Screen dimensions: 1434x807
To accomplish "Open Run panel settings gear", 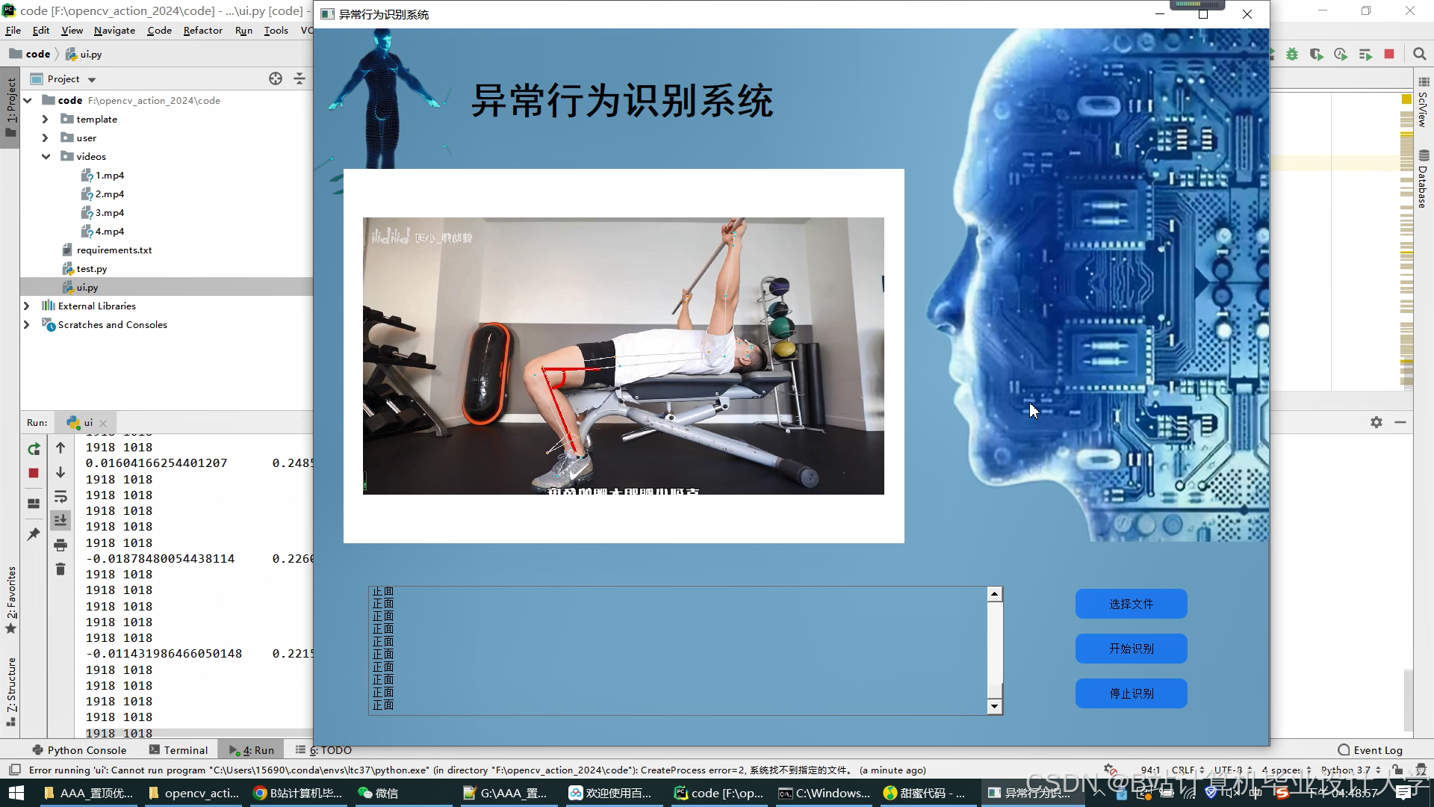I will click(x=1376, y=422).
